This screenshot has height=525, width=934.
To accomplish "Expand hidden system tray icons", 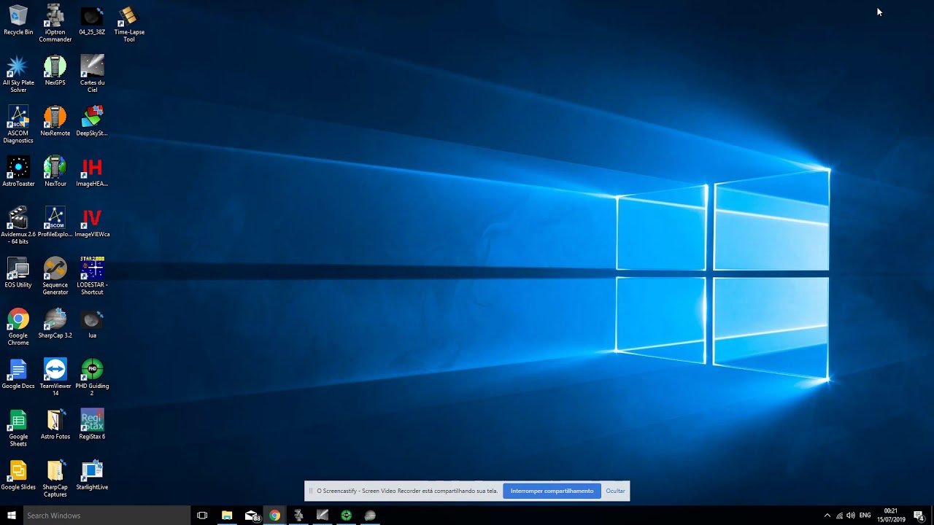I will 827,516.
